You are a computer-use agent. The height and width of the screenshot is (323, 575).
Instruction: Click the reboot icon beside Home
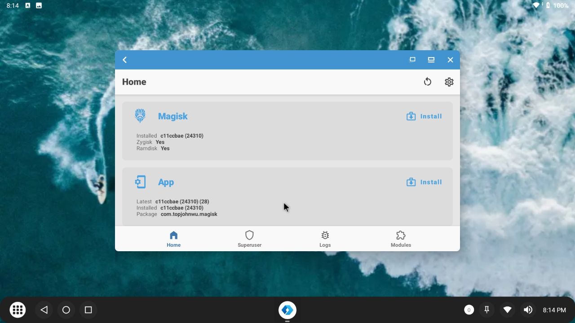click(428, 82)
